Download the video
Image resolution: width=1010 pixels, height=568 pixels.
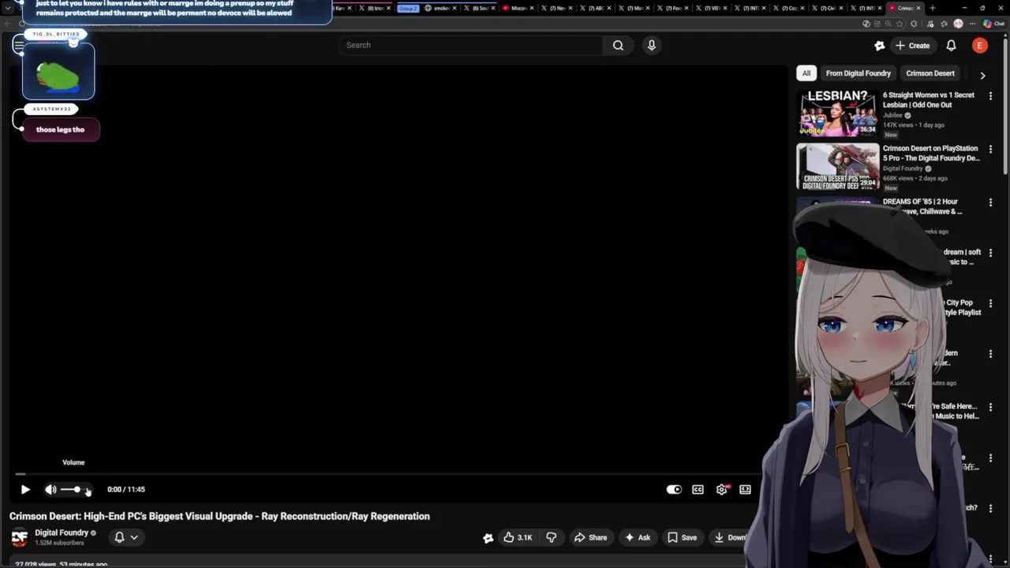tap(730, 537)
